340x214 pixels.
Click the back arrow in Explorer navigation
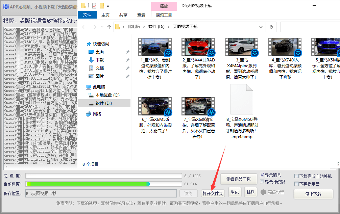coord(84,27)
